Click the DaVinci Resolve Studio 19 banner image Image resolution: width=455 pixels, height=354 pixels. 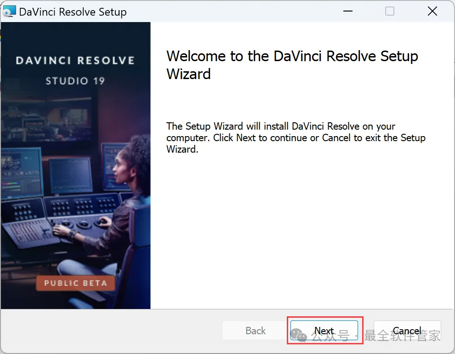pyautogui.click(x=76, y=166)
